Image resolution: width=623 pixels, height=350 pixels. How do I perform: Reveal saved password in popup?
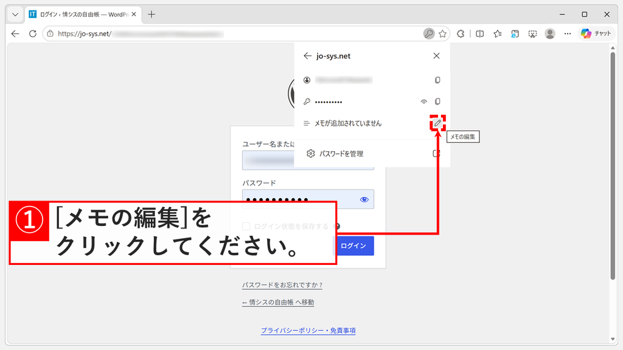[x=424, y=101]
